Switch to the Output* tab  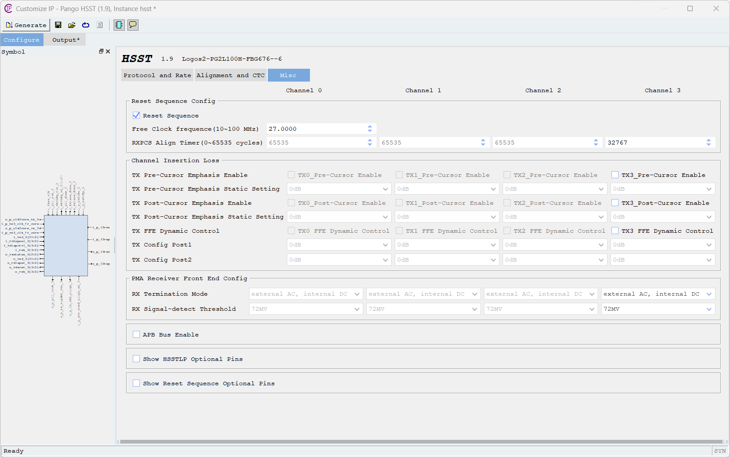[x=66, y=40]
